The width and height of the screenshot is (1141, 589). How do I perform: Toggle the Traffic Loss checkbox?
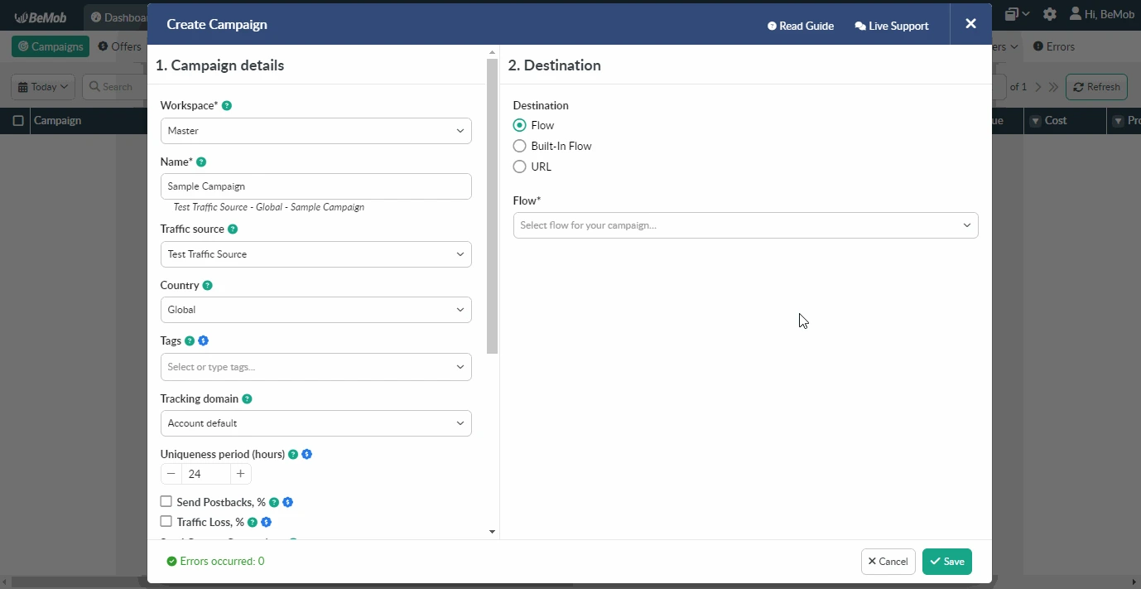pyautogui.click(x=166, y=522)
